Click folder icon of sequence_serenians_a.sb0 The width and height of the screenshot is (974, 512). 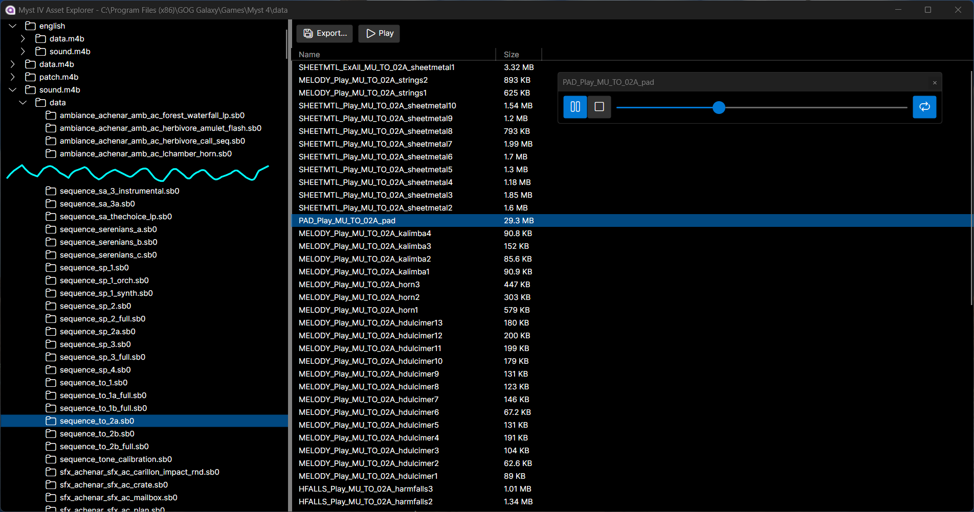pos(51,229)
